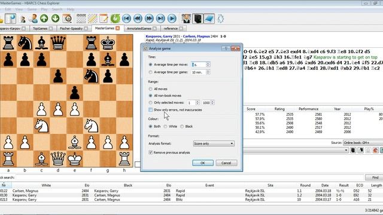Switch to the TopGames tab

40,29
